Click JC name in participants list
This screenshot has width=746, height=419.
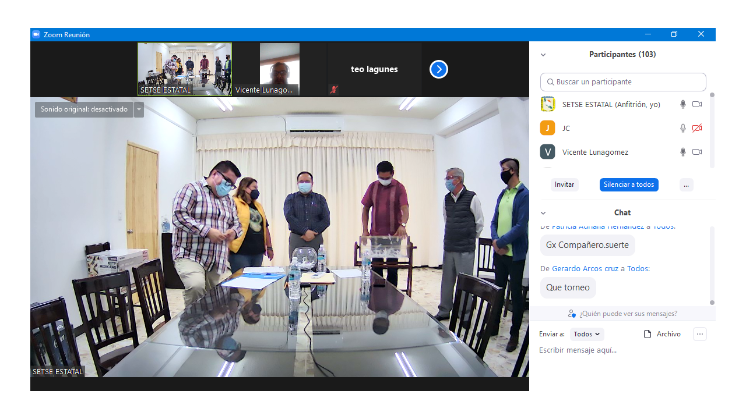pyautogui.click(x=566, y=128)
